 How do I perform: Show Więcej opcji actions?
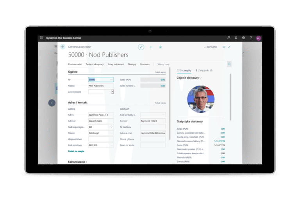point(163,64)
